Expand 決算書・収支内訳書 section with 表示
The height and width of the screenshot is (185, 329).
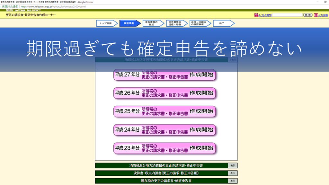point(233,173)
